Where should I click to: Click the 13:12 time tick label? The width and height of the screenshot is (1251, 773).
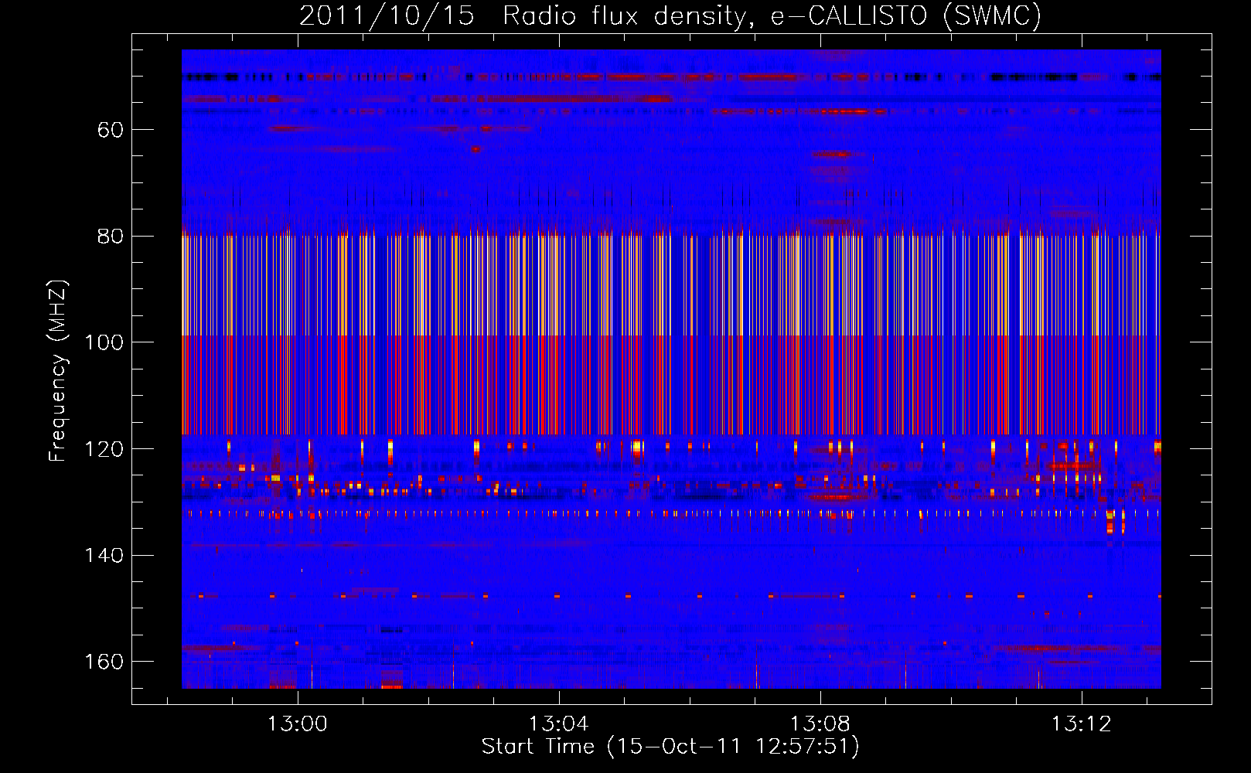point(1081,724)
